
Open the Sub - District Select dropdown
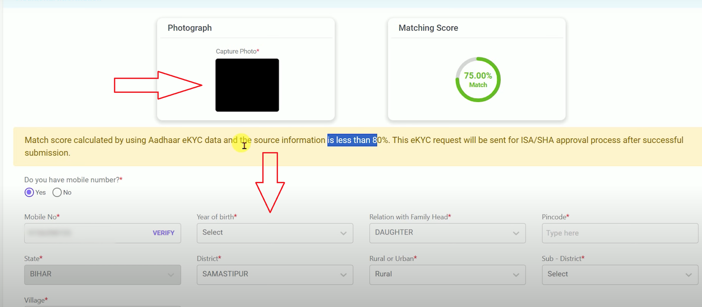tap(620, 275)
